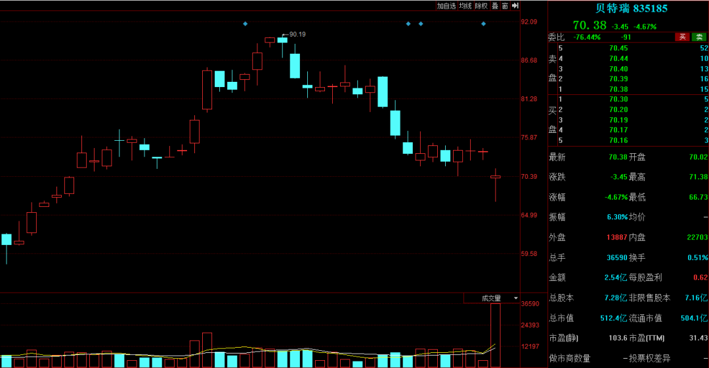Toggle 均线 moving average lines
Viewport: 709px width, 368px height.
465,6
